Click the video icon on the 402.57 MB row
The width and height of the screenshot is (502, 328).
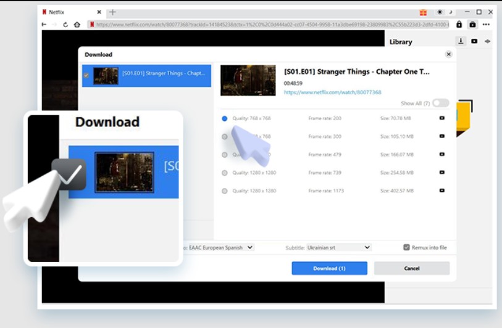442,191
